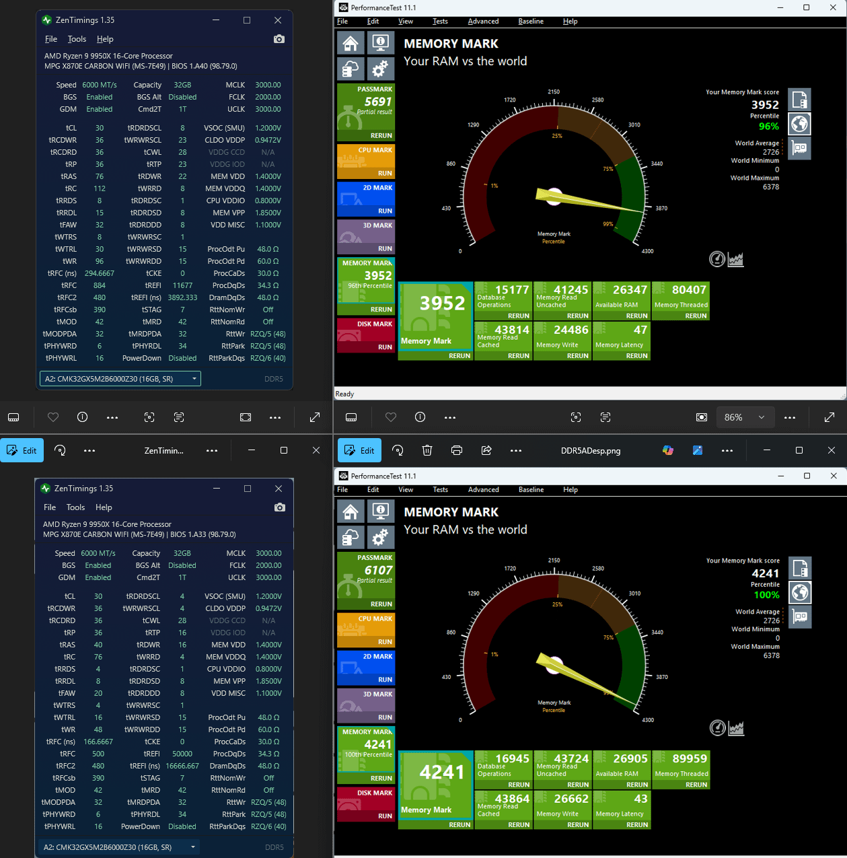Click the Edit button in the DDR5ADesp.png viewer
Screen dimensions: 847x858
(x=359, y=450)
